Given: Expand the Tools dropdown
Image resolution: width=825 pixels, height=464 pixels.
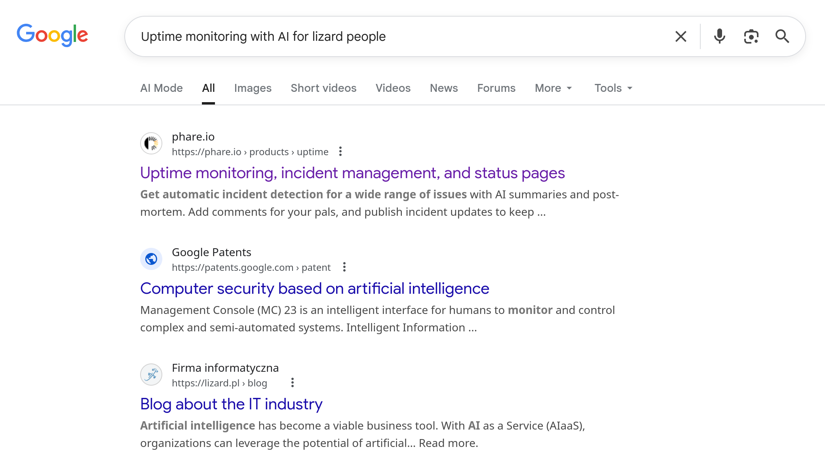Looking at the screenshot, I should click(613, 88).
